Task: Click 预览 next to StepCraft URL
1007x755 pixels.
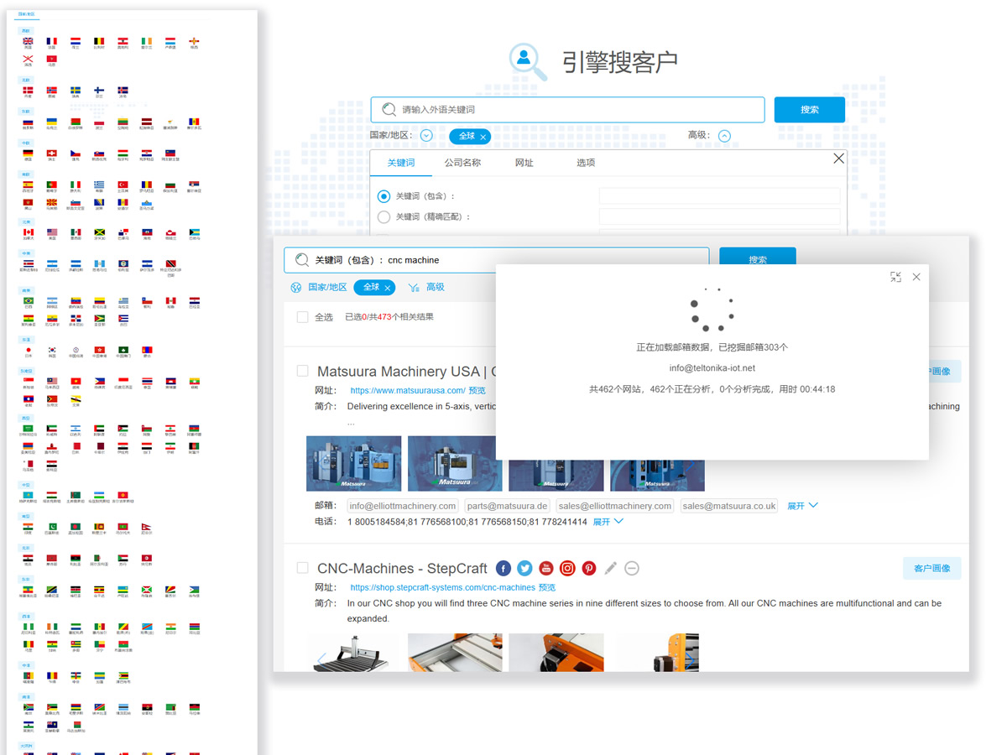Action: [x=547, y=588]
